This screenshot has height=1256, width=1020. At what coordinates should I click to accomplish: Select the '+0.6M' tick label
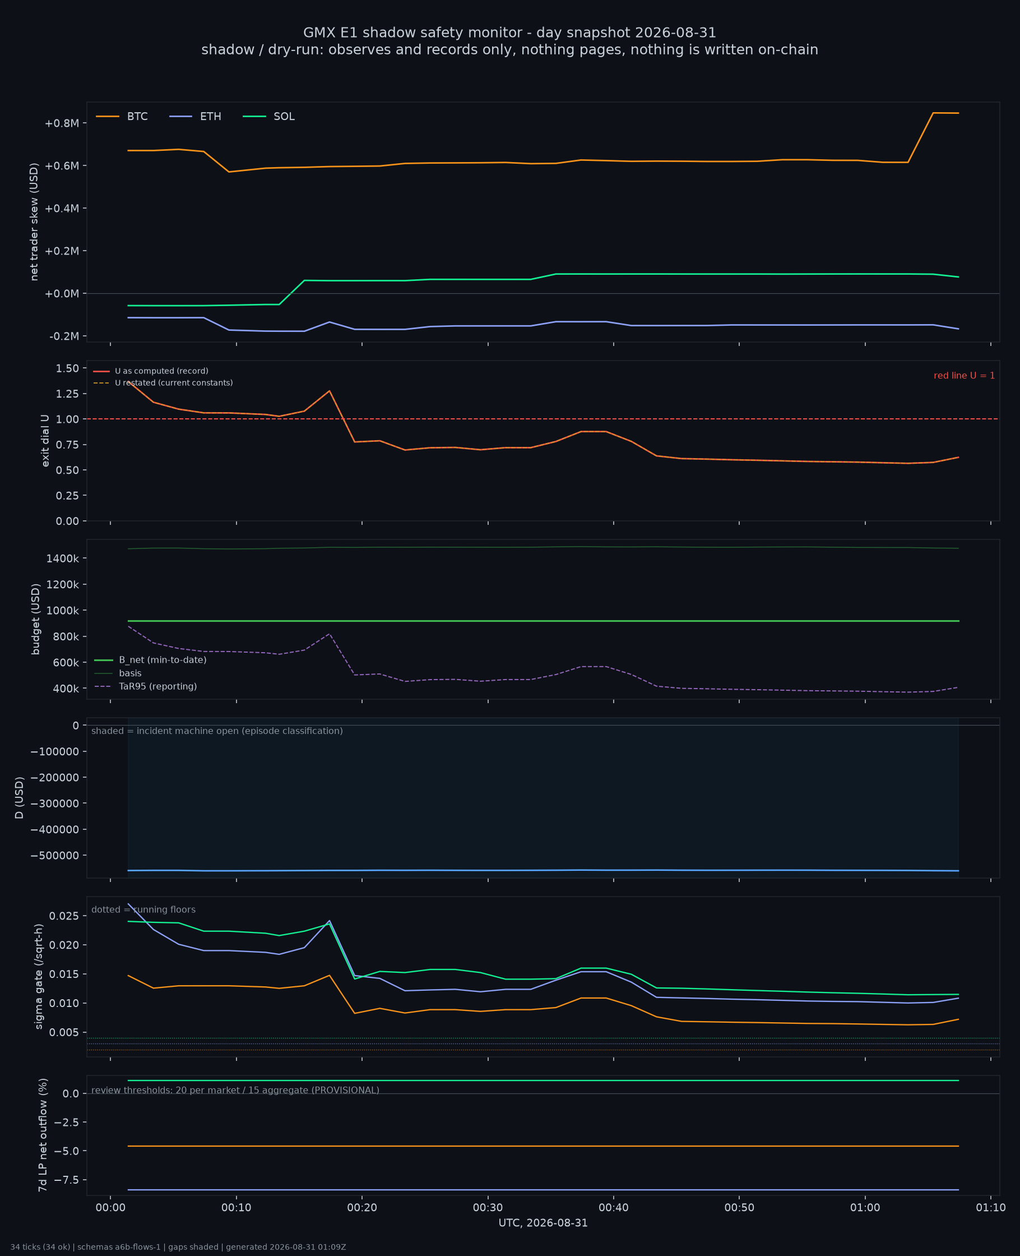pos(62,166)
